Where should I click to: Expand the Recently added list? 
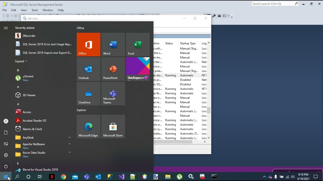tap(21, 61)
